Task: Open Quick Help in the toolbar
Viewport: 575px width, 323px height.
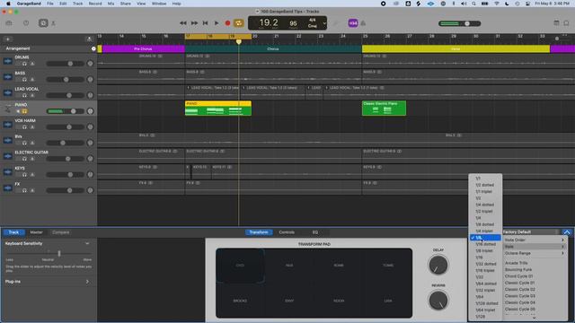Action: 26,23
